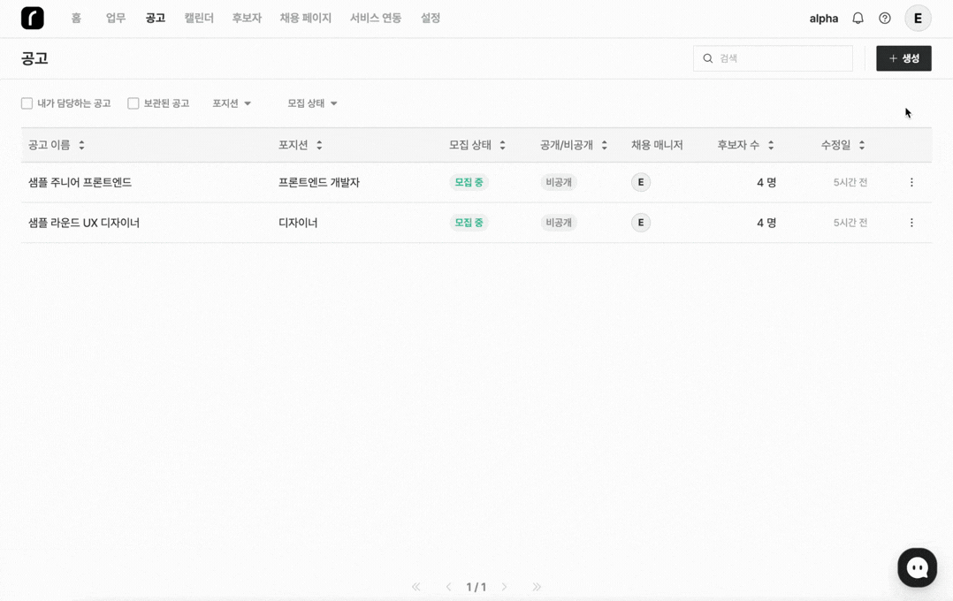Image resolution: width=953 pixels, height=601 pixels.
Task: Enable the 보관된 공고 checkbox
Action: click(133, 103)
